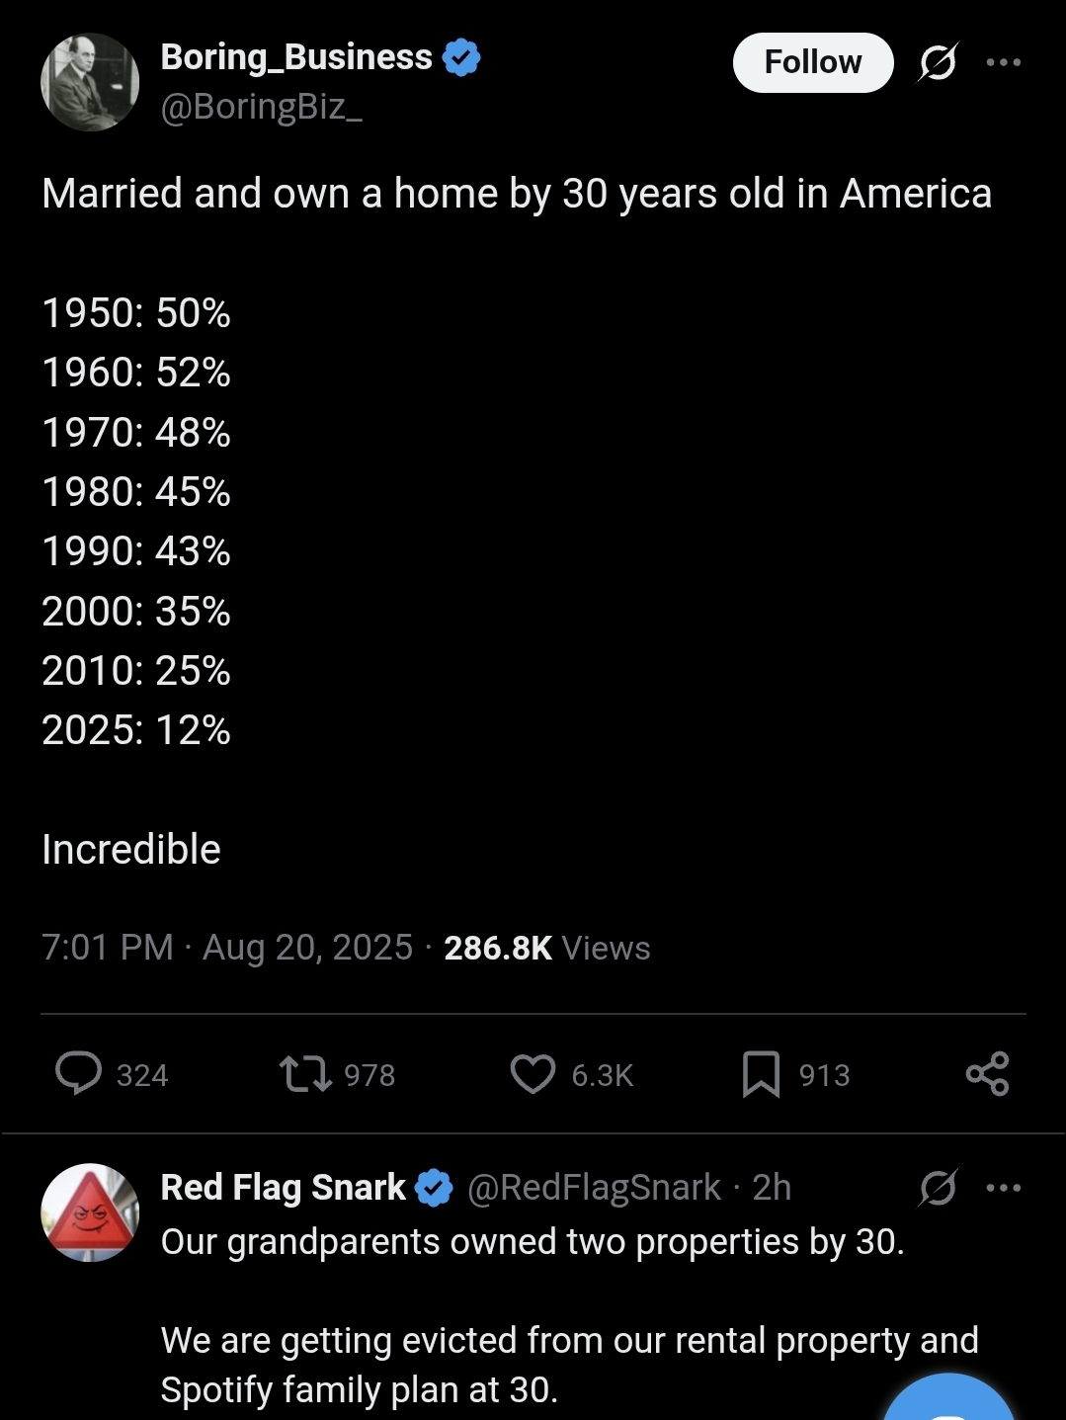Open @BoringBiz_ handle link
1066x1420 pixels.
pos(262,107)
